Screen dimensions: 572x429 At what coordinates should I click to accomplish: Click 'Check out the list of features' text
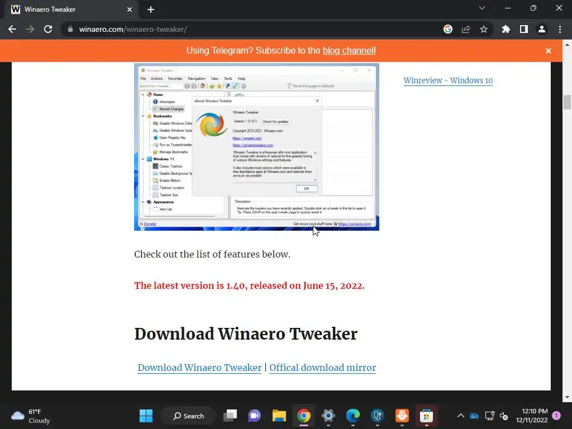click(x=212, y=254)
